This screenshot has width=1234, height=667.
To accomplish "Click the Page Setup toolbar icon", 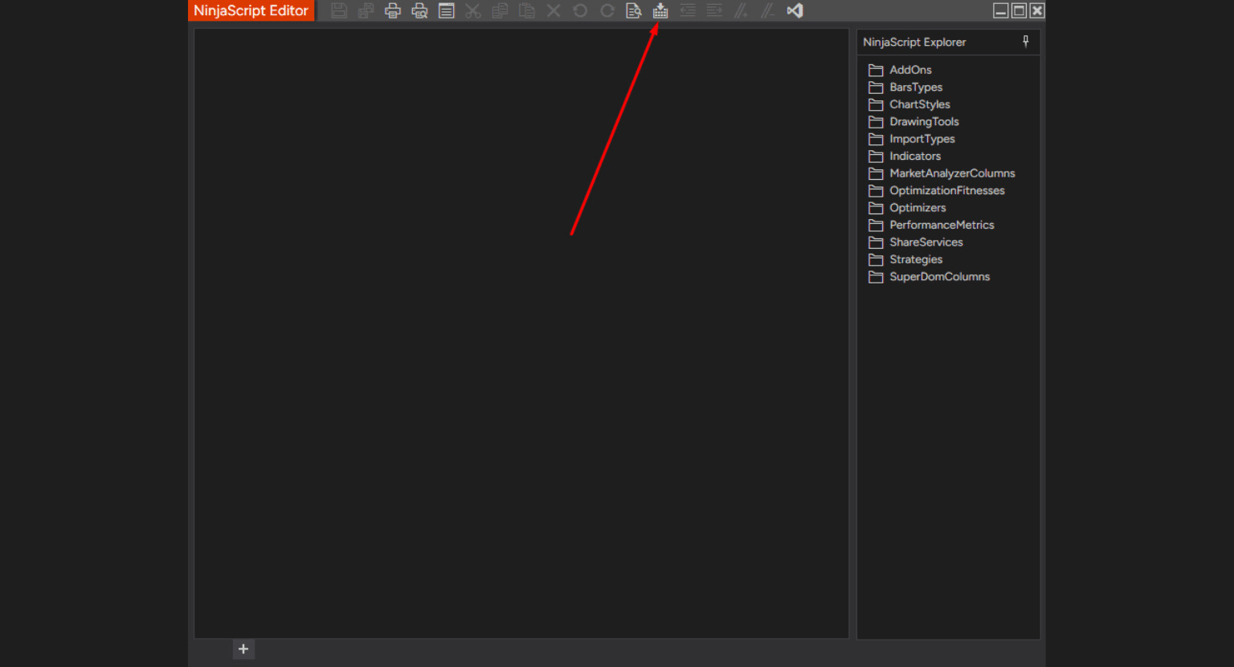I will (x=447, y=10).
